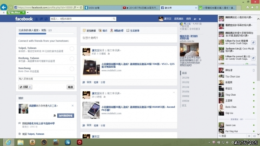Screen dimensions: 260x146
Task: Select the Keelung, Taiwan hometown radio button
Action: (x=72, y=59)
